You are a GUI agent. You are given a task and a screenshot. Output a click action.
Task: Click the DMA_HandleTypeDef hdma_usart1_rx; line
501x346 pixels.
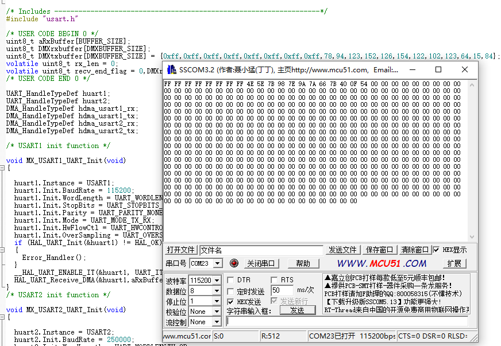(x=72, y=108)
